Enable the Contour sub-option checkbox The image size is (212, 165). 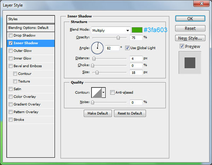15,74
